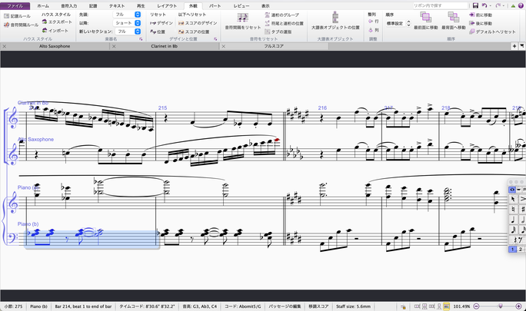Align in a row with 行

[x=374, y=21]
